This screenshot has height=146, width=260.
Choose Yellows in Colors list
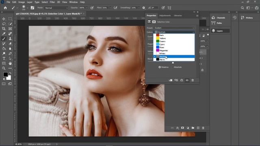[174, 38]
